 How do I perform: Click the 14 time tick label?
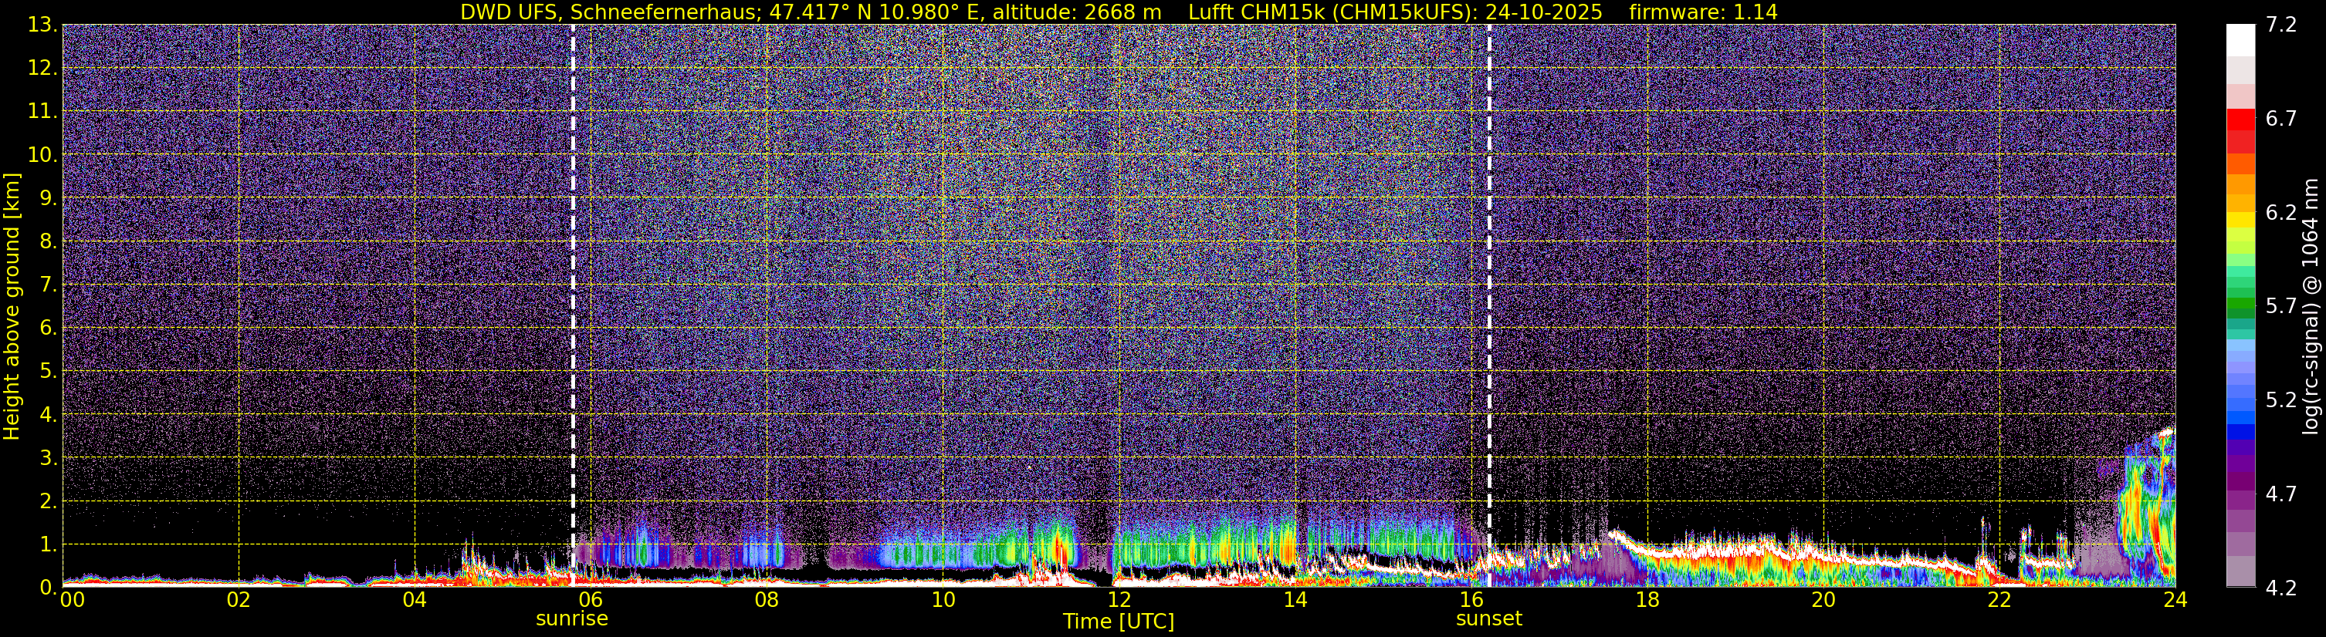pyautogui.click(x=1295, y=600)
